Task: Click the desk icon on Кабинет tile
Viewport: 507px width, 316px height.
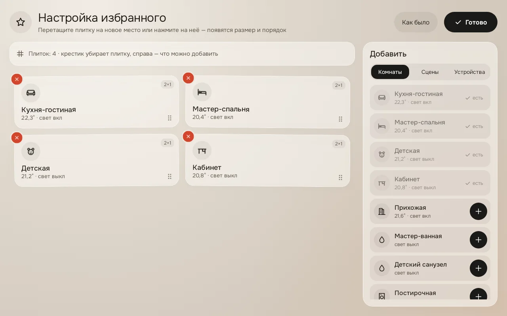Action: 202,150
